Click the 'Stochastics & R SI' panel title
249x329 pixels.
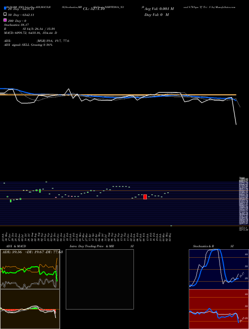213,246
